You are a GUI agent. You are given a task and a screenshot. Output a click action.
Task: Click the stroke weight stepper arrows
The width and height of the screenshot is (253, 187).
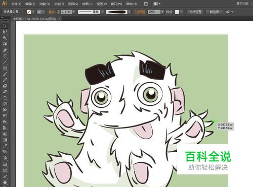click(59, 12)
